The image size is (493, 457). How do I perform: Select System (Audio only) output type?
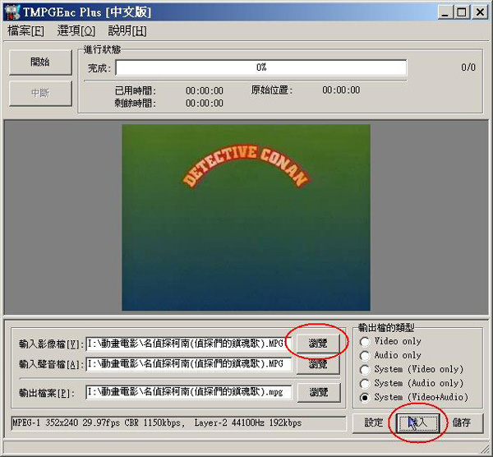coord(412,383)
